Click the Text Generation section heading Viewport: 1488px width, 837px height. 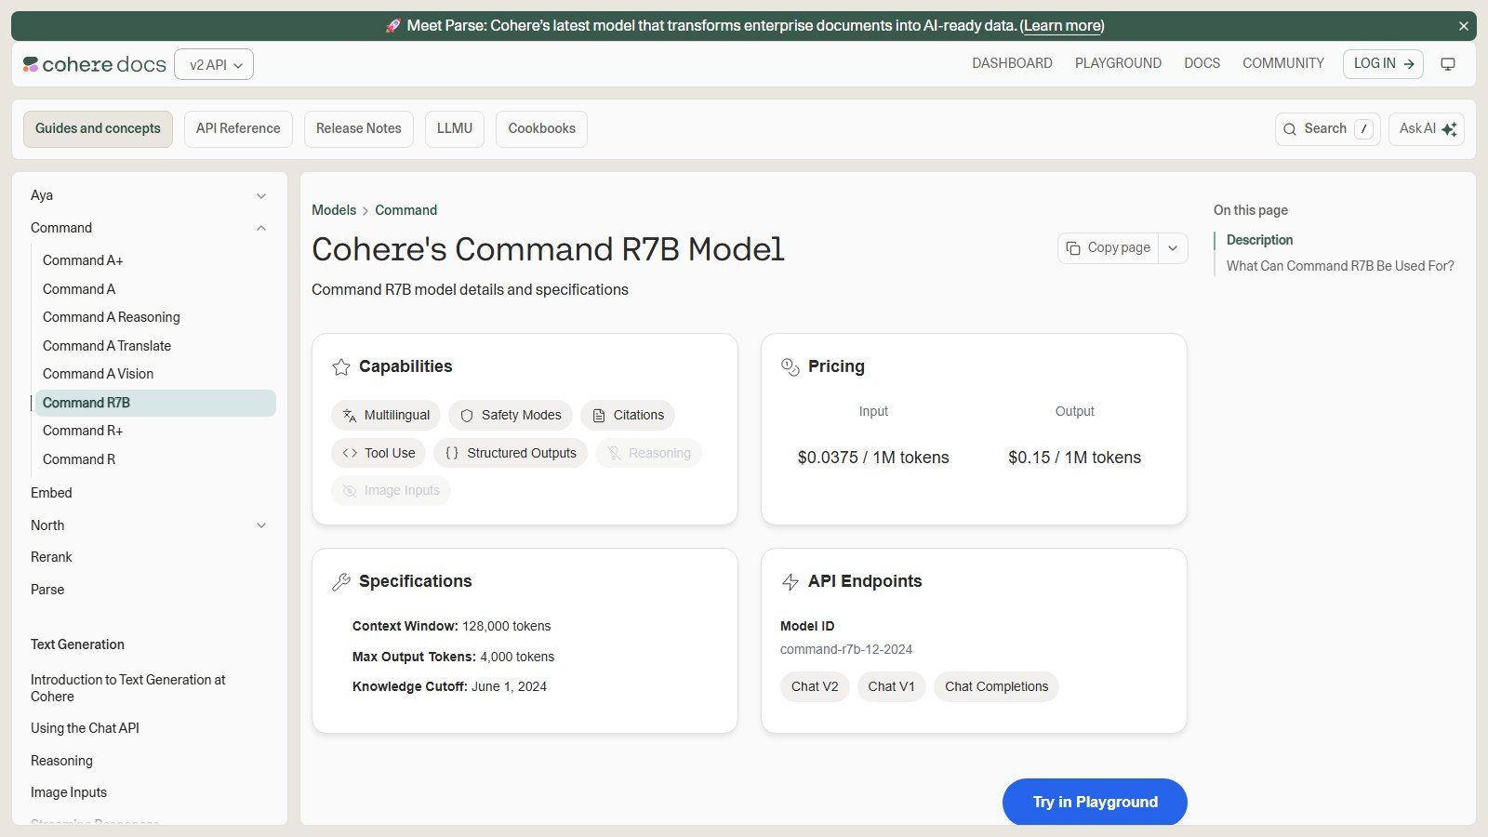[x=77, y=644]
